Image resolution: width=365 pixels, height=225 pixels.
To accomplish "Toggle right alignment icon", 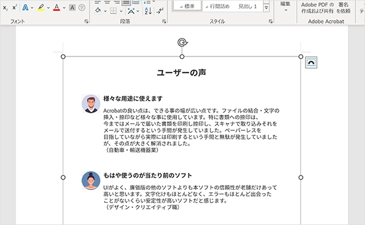I will [117, 2].
